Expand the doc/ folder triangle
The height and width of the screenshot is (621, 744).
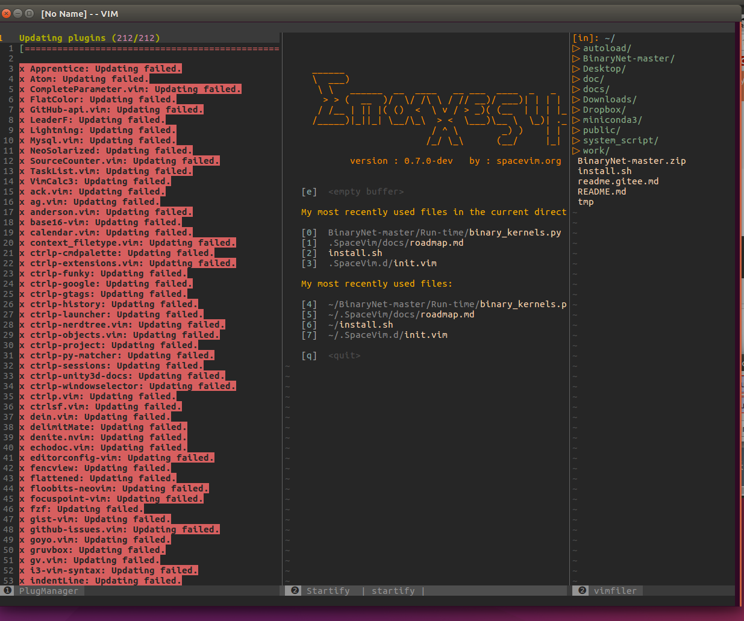point(576,79)
